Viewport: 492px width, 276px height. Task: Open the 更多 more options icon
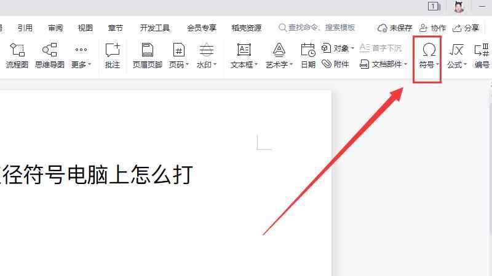[x=81, y=50]
